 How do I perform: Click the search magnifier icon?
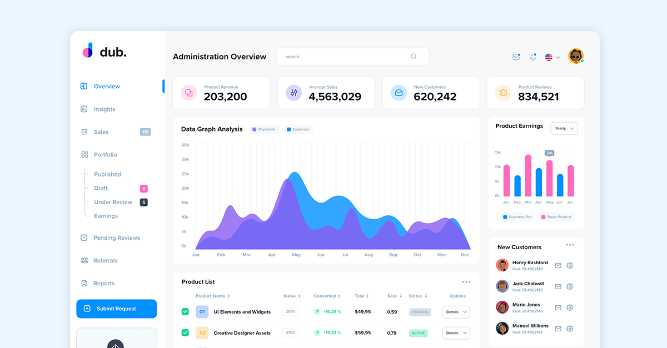coord(414,57)
